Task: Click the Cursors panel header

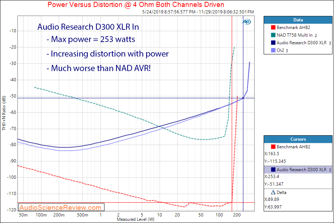Action: tap(298, 139)
